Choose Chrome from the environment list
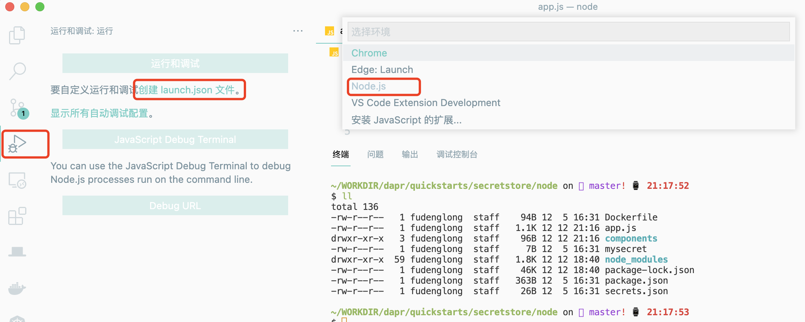 [x=369, y=53]
